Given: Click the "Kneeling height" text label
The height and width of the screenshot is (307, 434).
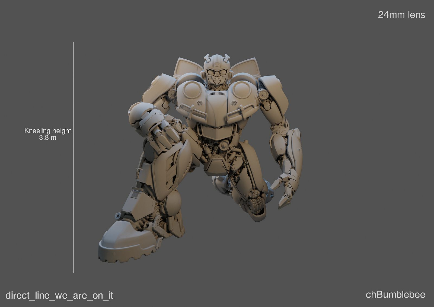Looking at the screenshot, I should point(48,131).
